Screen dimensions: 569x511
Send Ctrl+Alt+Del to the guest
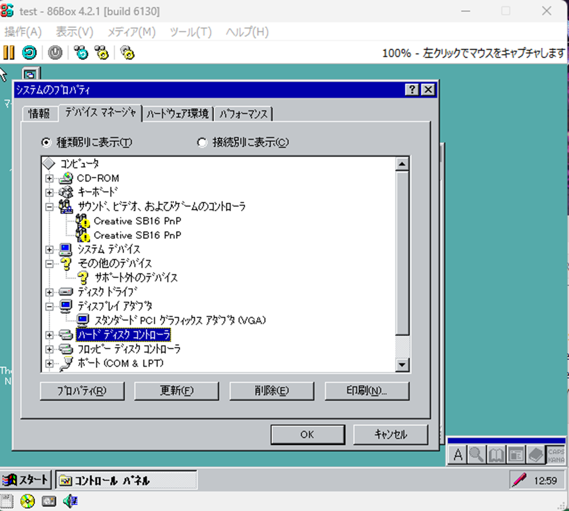pos(80,52)
